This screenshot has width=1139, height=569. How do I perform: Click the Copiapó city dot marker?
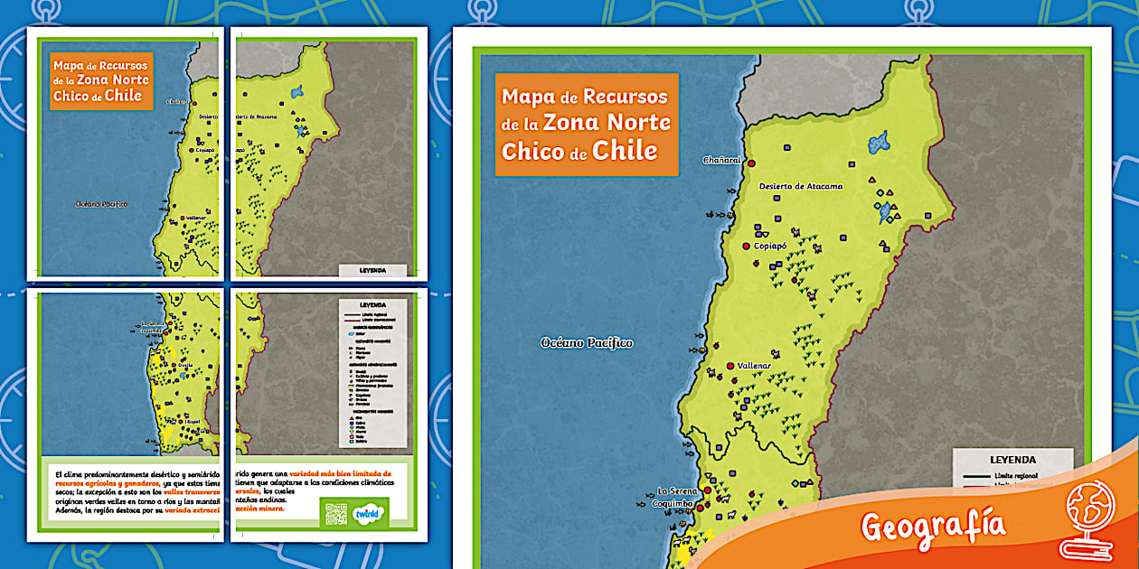click(747, 245)
